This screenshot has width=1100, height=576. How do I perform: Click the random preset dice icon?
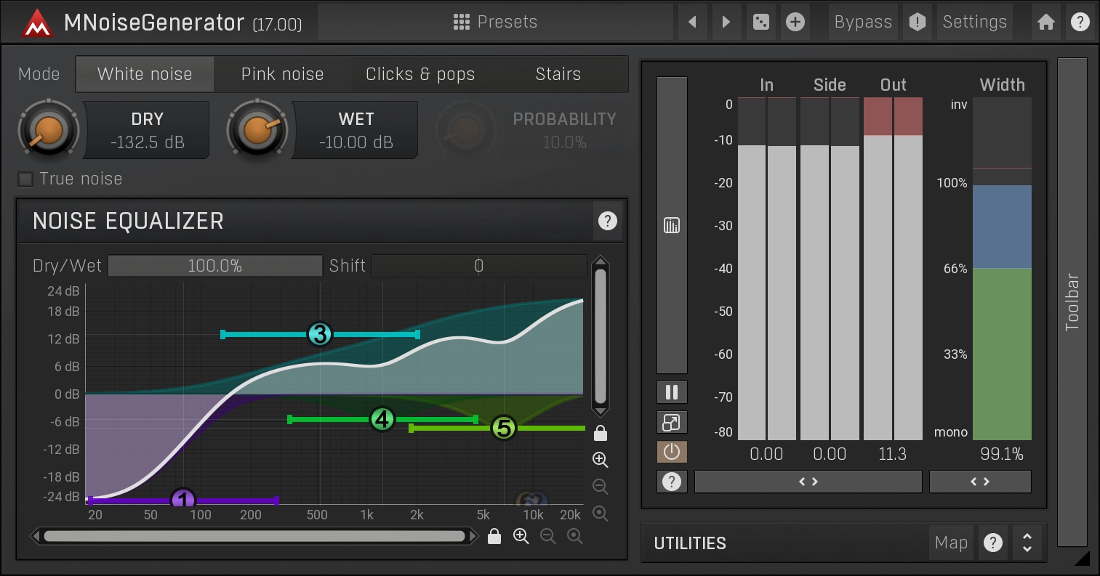click(x=760, y=23)
